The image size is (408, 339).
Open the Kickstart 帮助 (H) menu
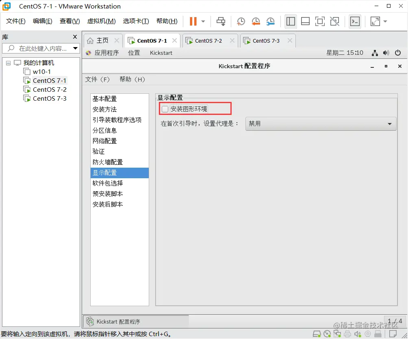tap(132, 80)
